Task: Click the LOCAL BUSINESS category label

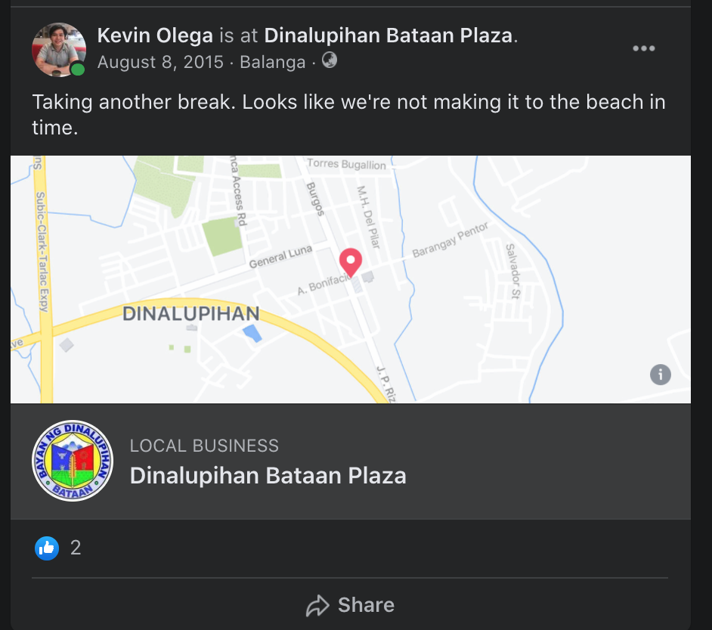Action: coord(204,446)
